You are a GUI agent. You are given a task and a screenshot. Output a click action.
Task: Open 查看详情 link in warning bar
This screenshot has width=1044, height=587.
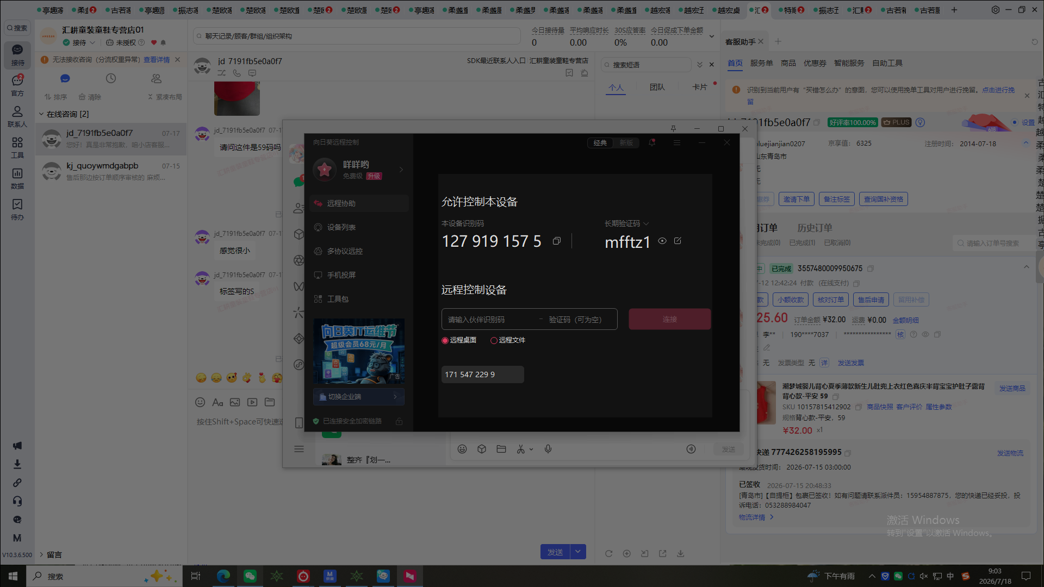click(157, 60)
